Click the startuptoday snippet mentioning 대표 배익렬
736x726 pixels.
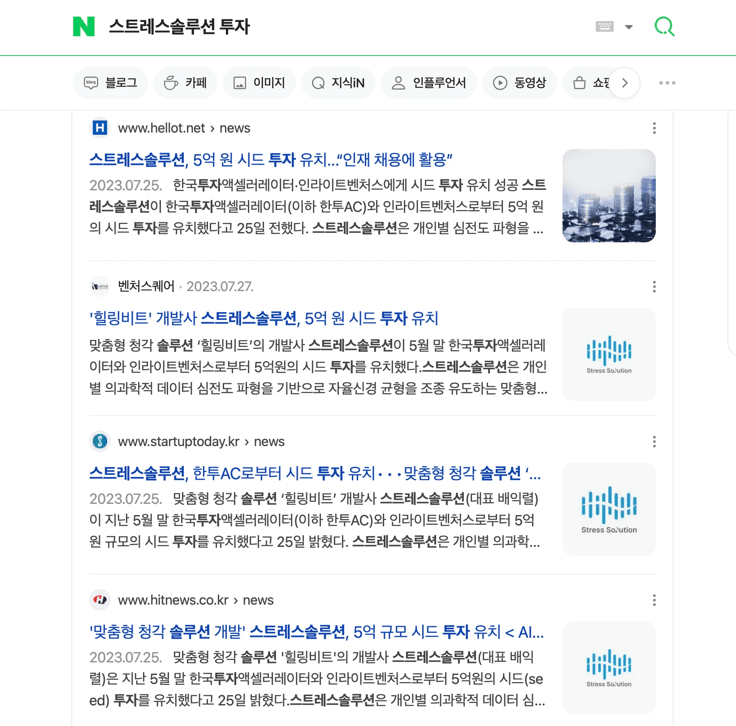point(315,520)
